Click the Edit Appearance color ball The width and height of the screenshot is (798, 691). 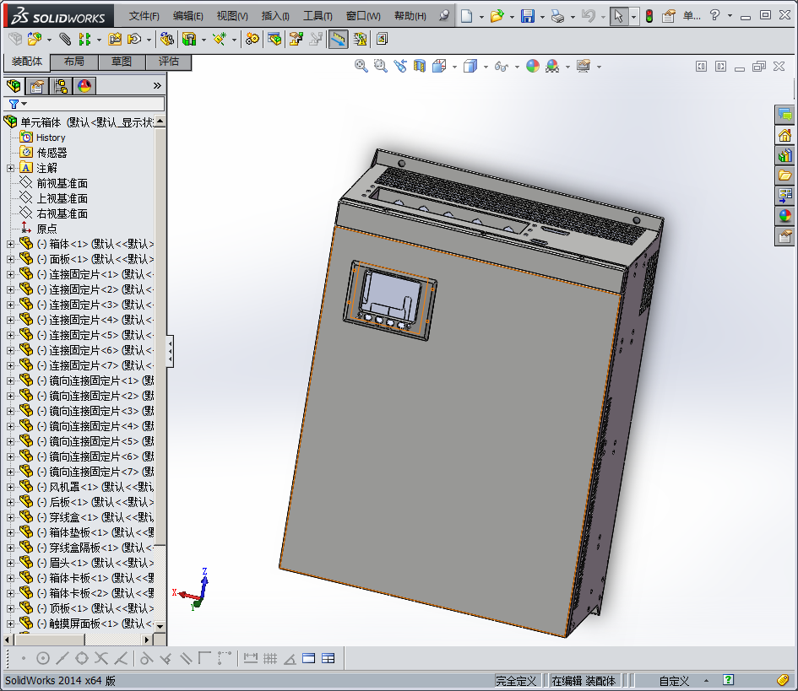(x=533, y=66)
